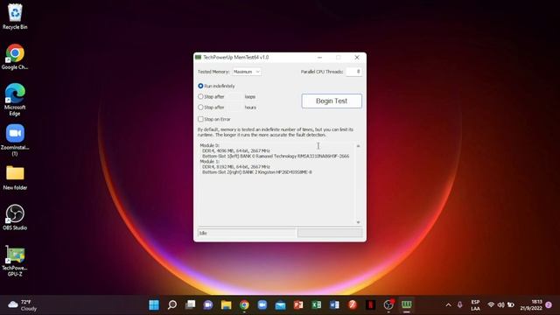Open the Mail app from the taskbar
Viewport: 560px width, 315px height.
280,304
